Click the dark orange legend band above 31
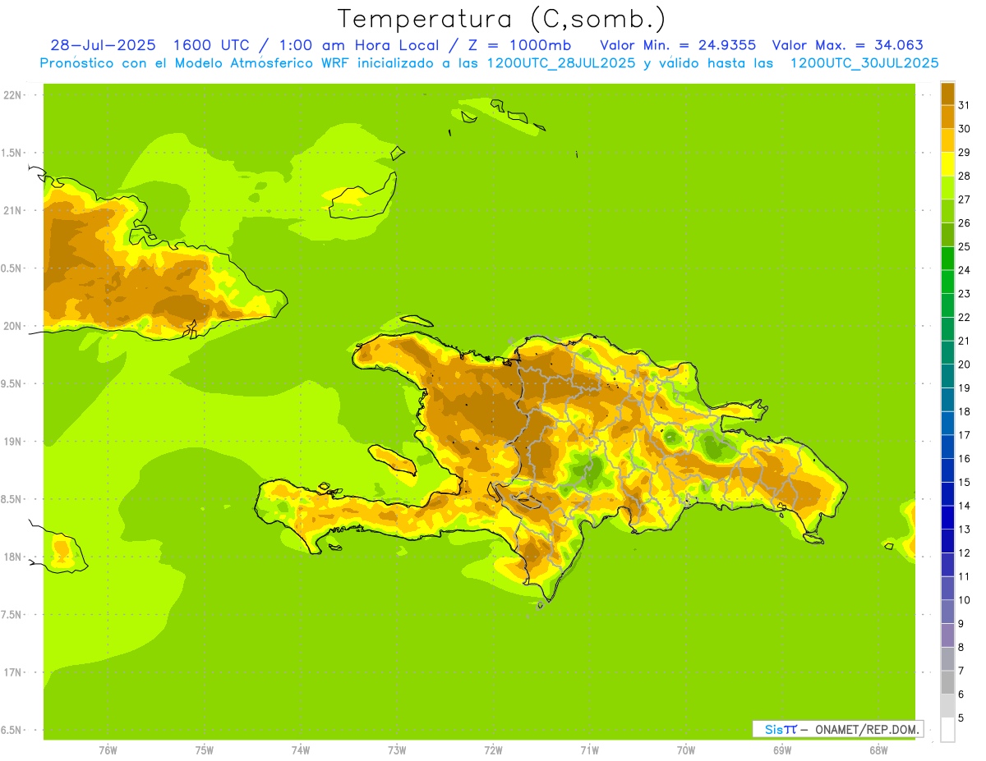The width and height of the screenshot is (986, 761). click(x=947, y=94)
